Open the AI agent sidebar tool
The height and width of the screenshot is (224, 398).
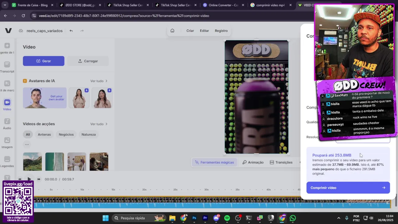pos(7,48)
